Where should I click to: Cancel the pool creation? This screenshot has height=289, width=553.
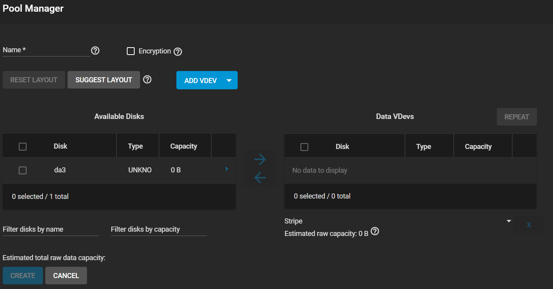(66, 276)
